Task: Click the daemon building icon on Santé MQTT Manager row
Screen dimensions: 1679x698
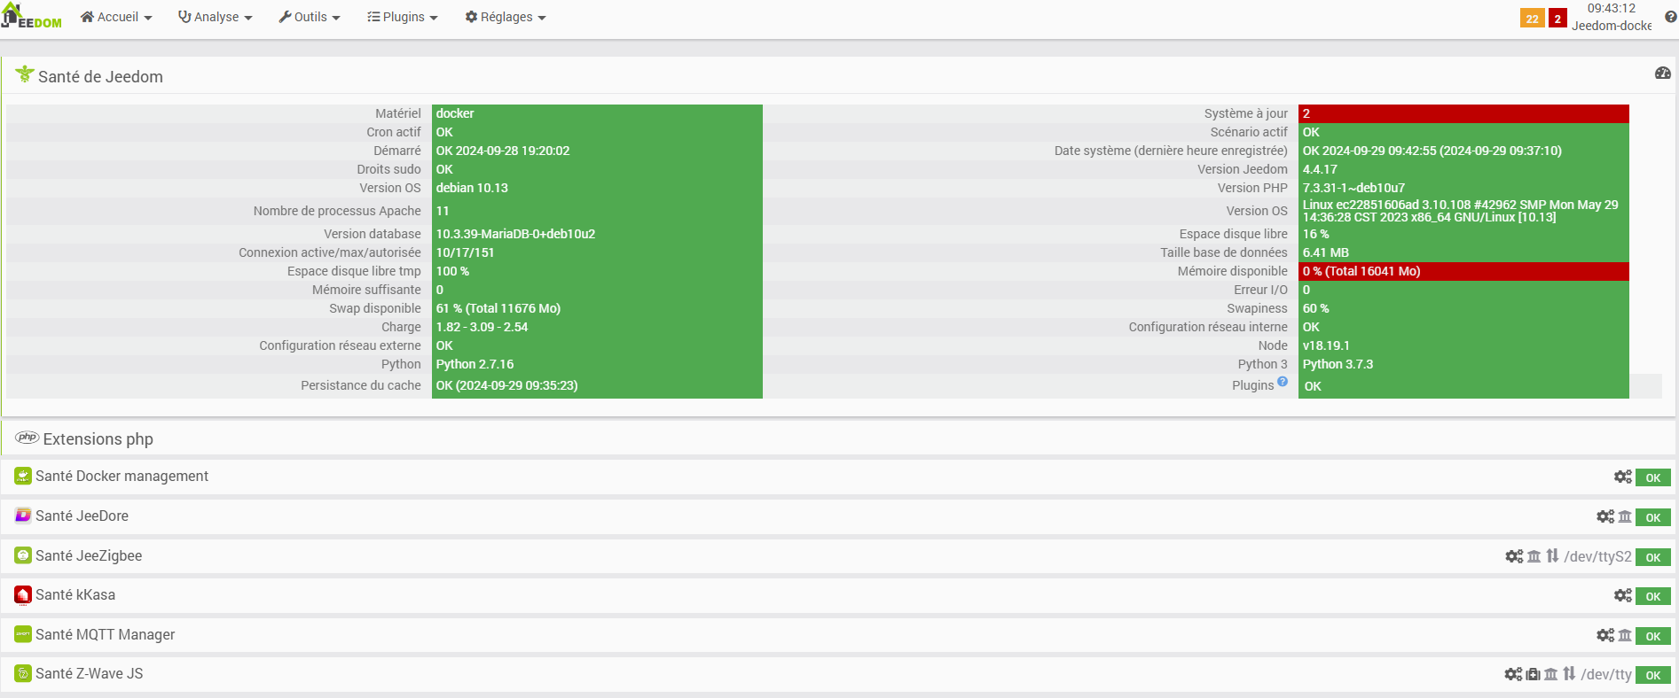Action: coord(1625,635)
